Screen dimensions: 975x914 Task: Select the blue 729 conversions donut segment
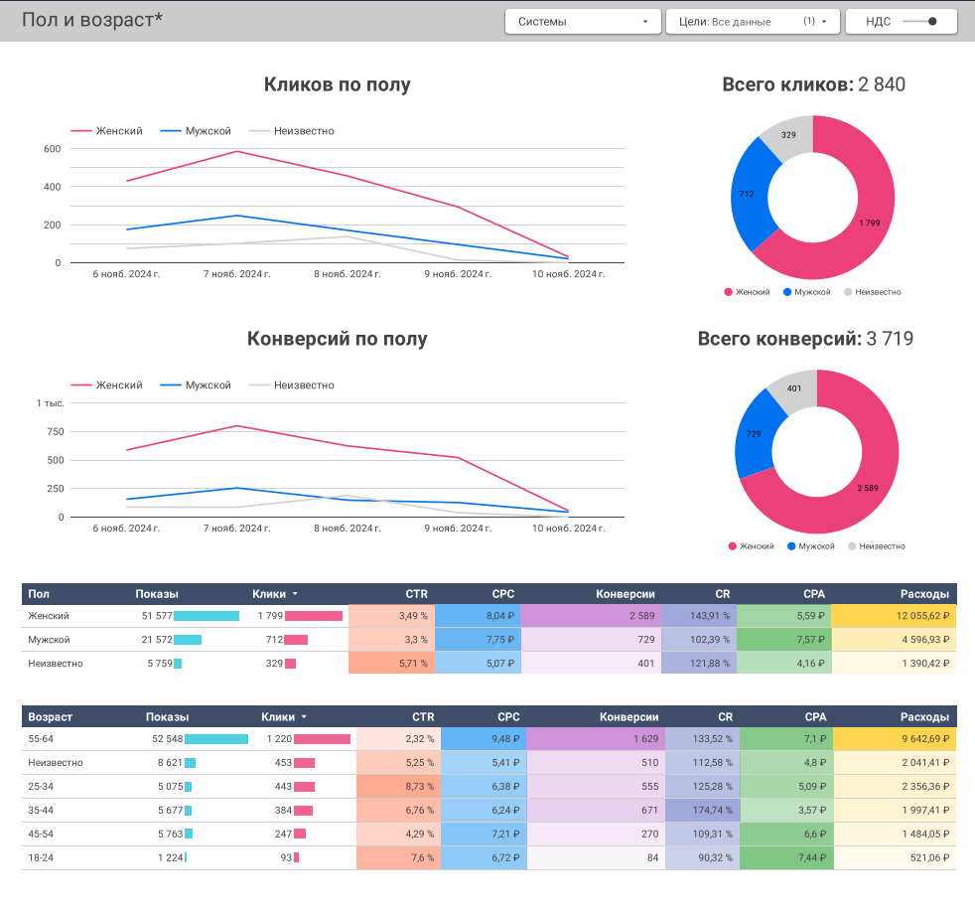coord(752,435)
